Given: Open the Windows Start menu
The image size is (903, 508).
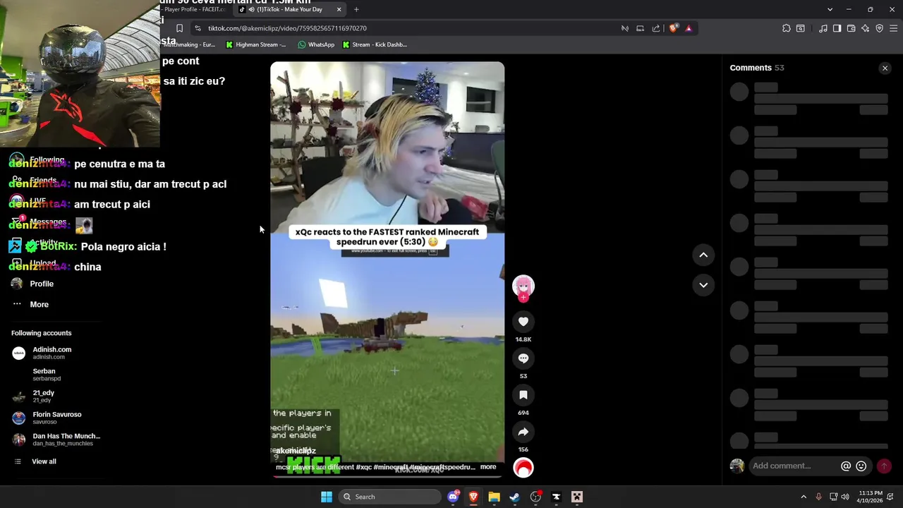Looking at the screenshot, I should pyautogui.click(x=327, y=497).
